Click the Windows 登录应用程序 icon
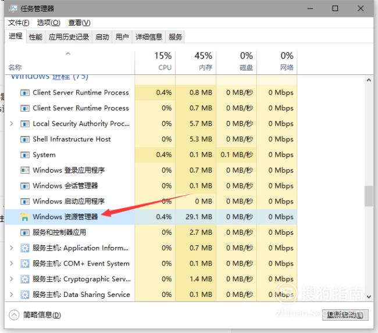 click(25, 170)
